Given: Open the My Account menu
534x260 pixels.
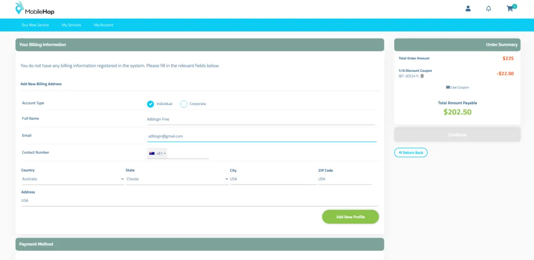Looking at the screenshot, I should pos(104,25).
